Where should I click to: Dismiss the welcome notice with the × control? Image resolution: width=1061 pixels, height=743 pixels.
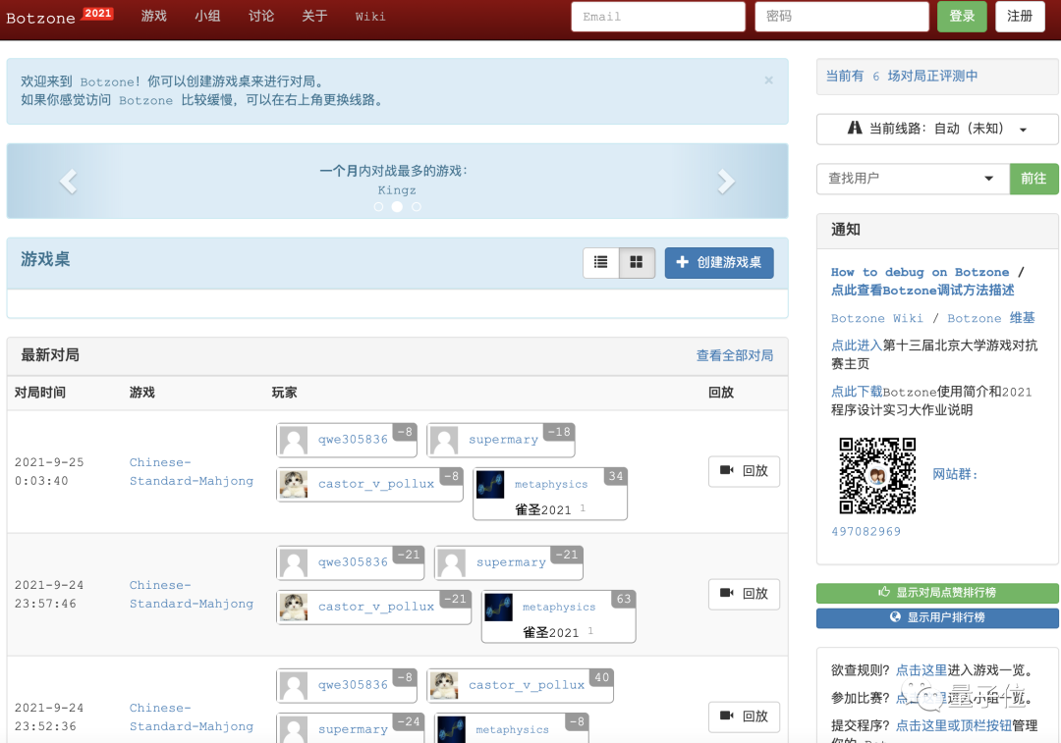coord(768,80)
